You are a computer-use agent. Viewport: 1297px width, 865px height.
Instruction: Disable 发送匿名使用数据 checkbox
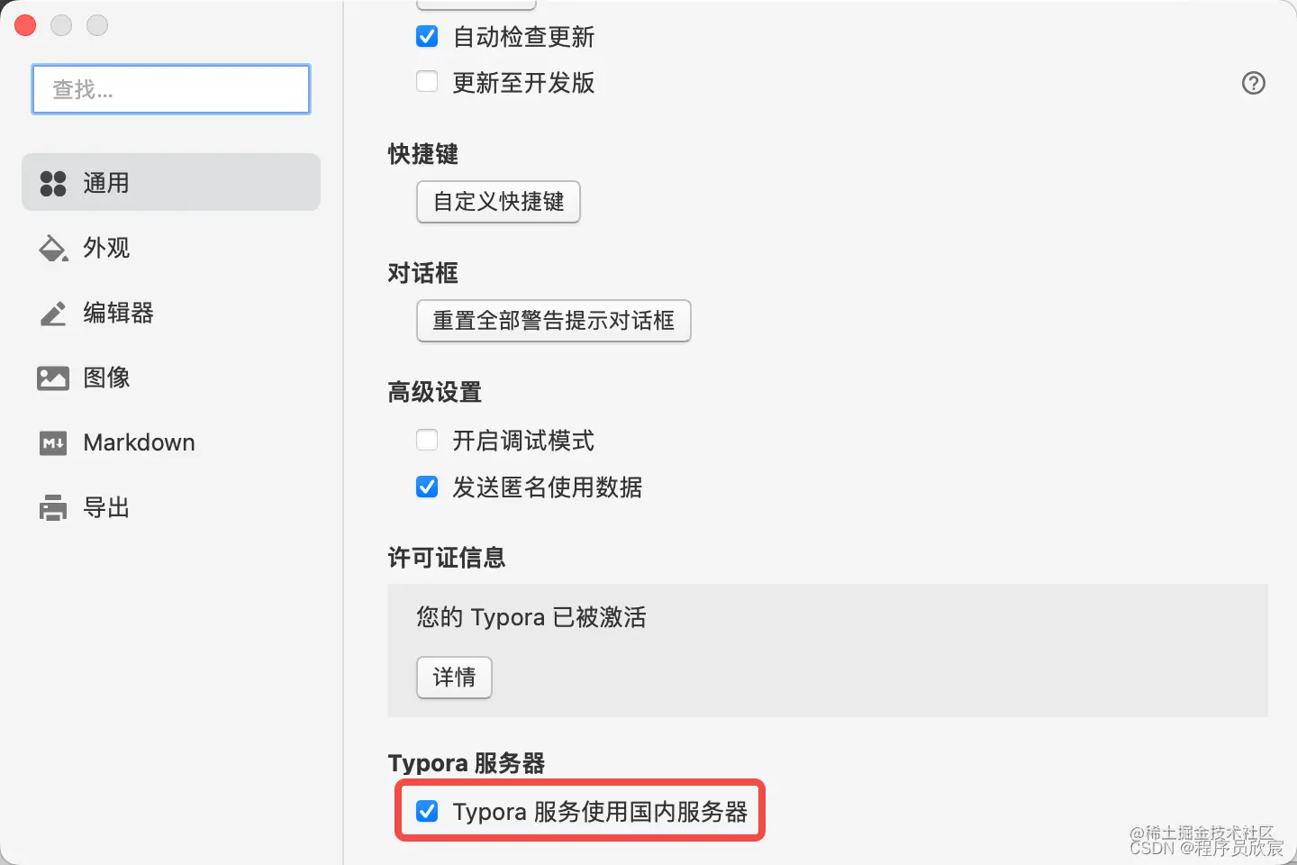(x=427, y=487)
